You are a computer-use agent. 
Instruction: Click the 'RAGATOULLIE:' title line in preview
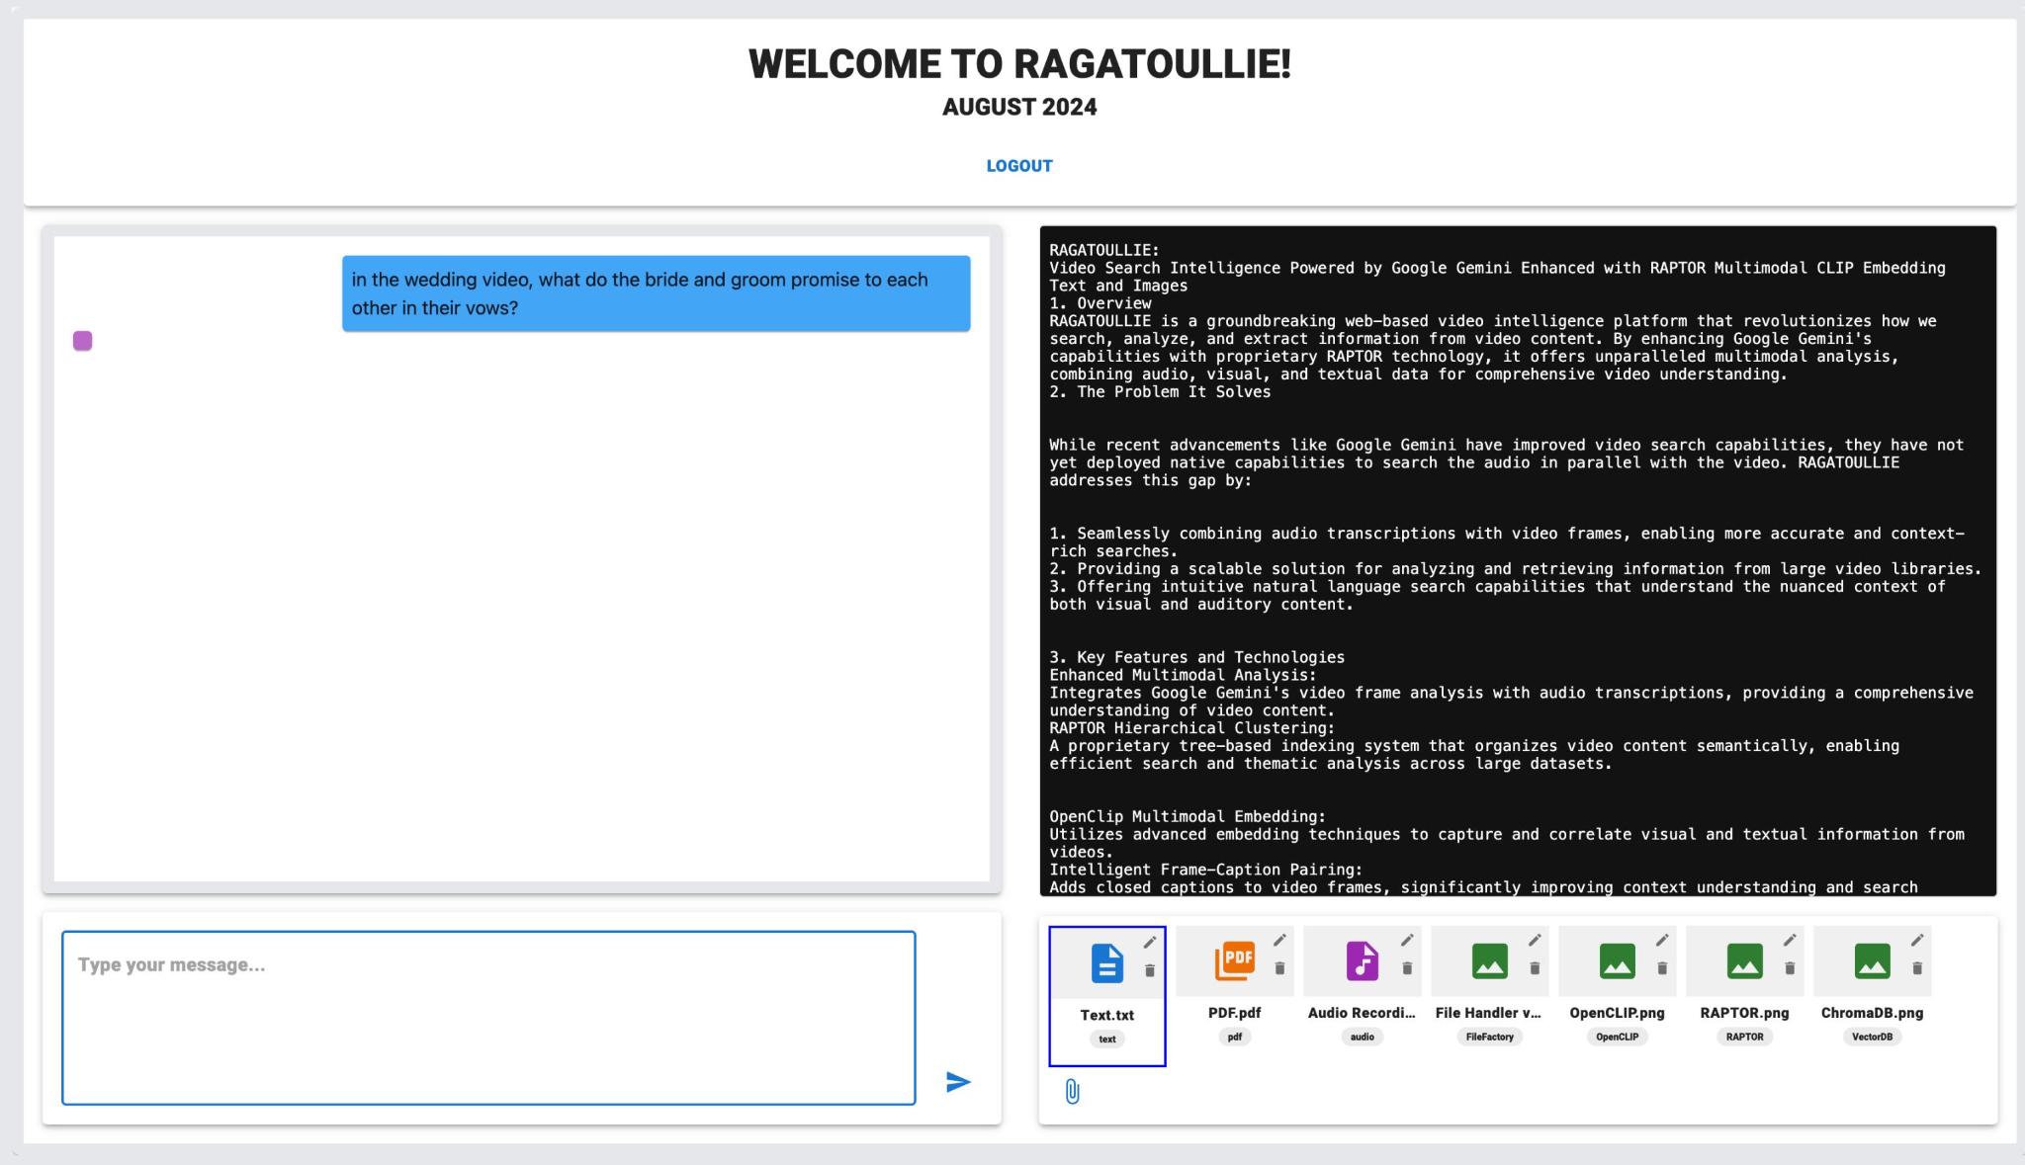(1104, 250)
